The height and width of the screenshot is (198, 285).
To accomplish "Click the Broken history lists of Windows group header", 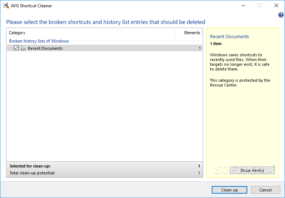I will pos(39,41).
